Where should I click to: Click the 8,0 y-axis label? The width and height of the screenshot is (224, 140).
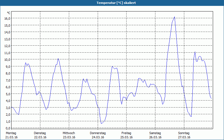click(x=8, y=73)
